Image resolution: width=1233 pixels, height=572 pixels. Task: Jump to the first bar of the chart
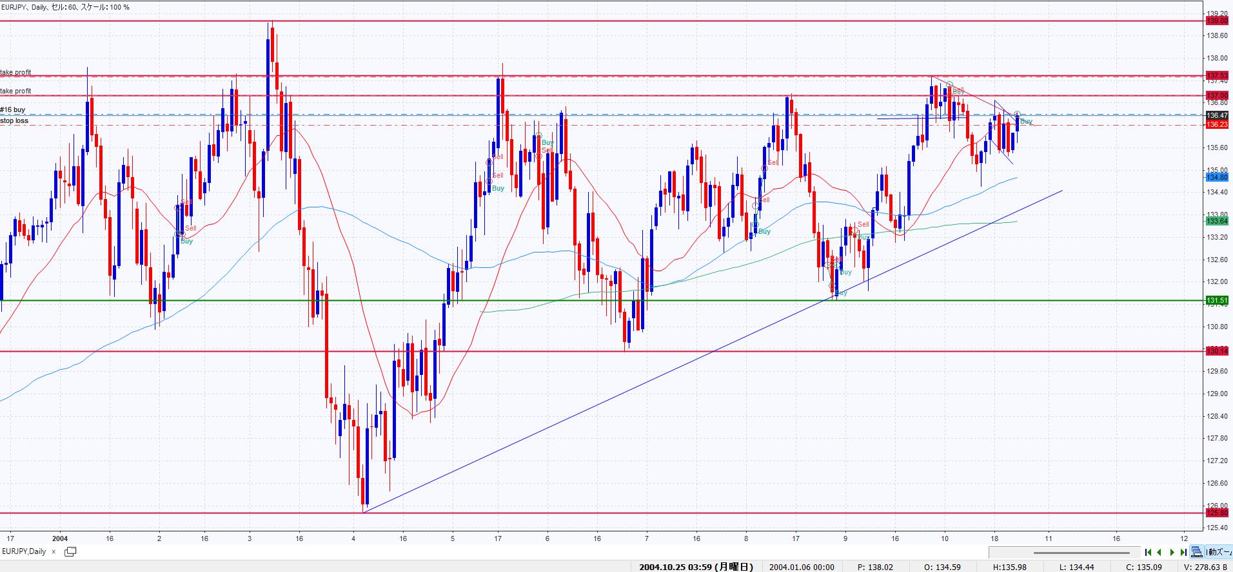(x=1149, y=552)
